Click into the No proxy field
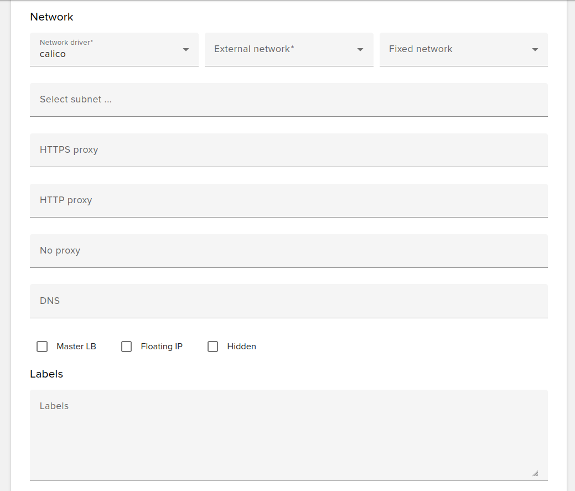The height and width of the screenshot is (491, 575). point(288,250)
